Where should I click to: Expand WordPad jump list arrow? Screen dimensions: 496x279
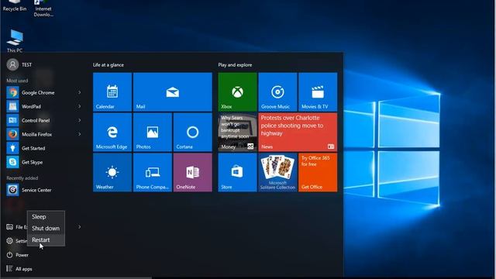(x=79, y=107)
